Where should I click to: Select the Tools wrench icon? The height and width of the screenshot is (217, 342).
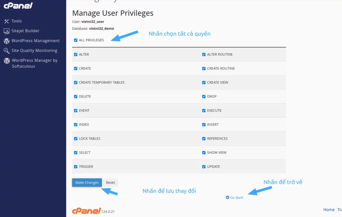pos(6,21)
